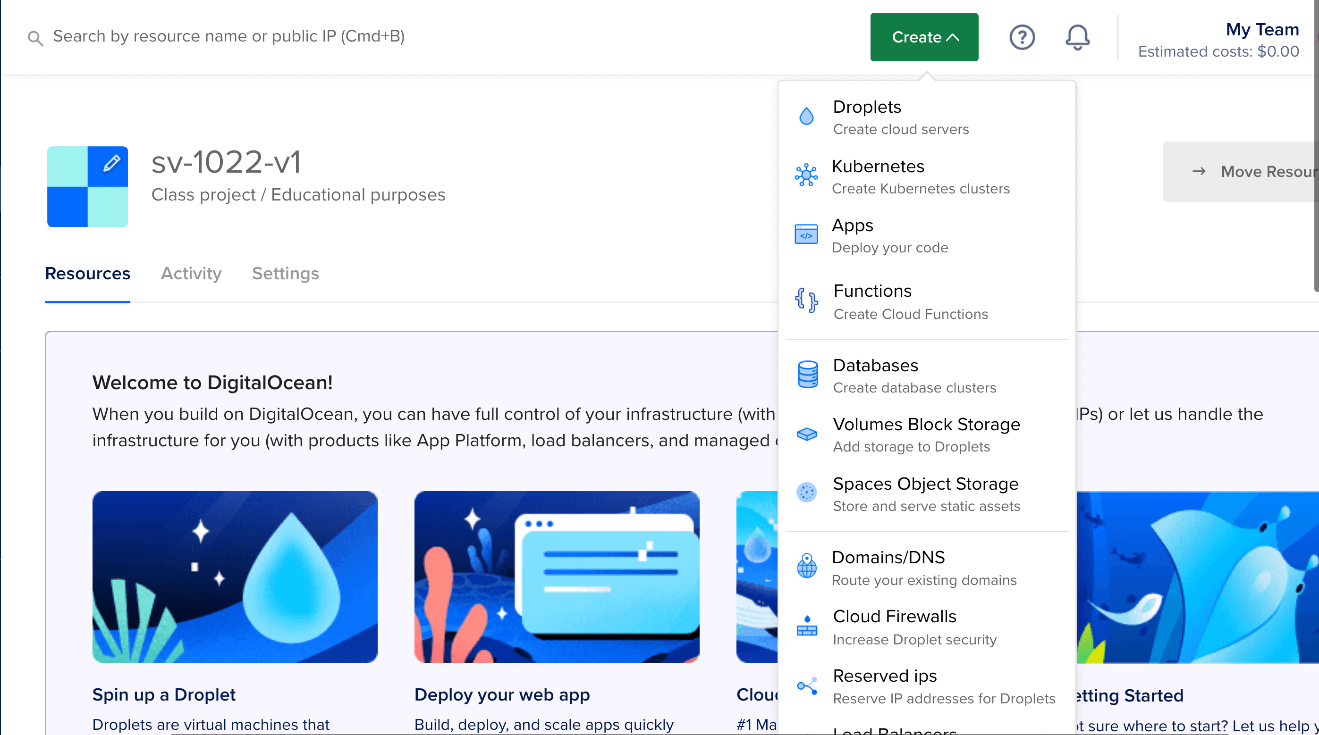1319x735 pixels.
Task: Collapse the Create dropdown button
Action: point(924,37)
